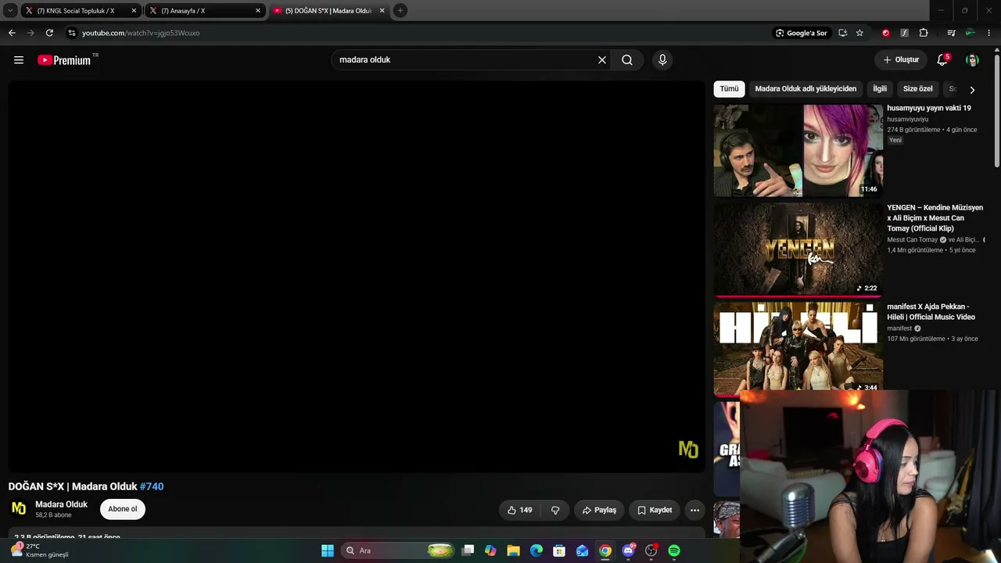Open media controls icon in toolbar
Image resolution: width=1001 pixels, height=563 pixels.
click(951, 33)
